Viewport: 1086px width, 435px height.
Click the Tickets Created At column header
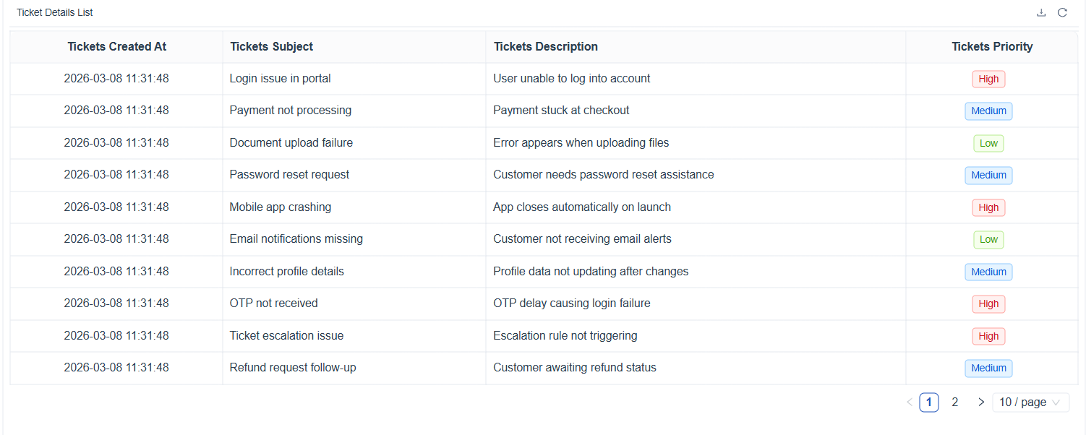click(116, 46)
